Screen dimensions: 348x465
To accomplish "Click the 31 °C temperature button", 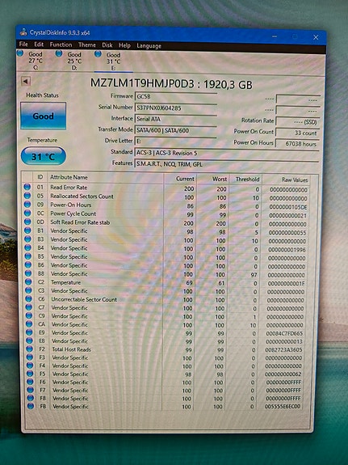I will pyautogui.click(x=44, y=156).
